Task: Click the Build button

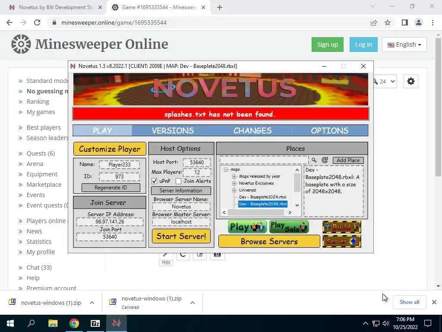Action: pos(342,227)
